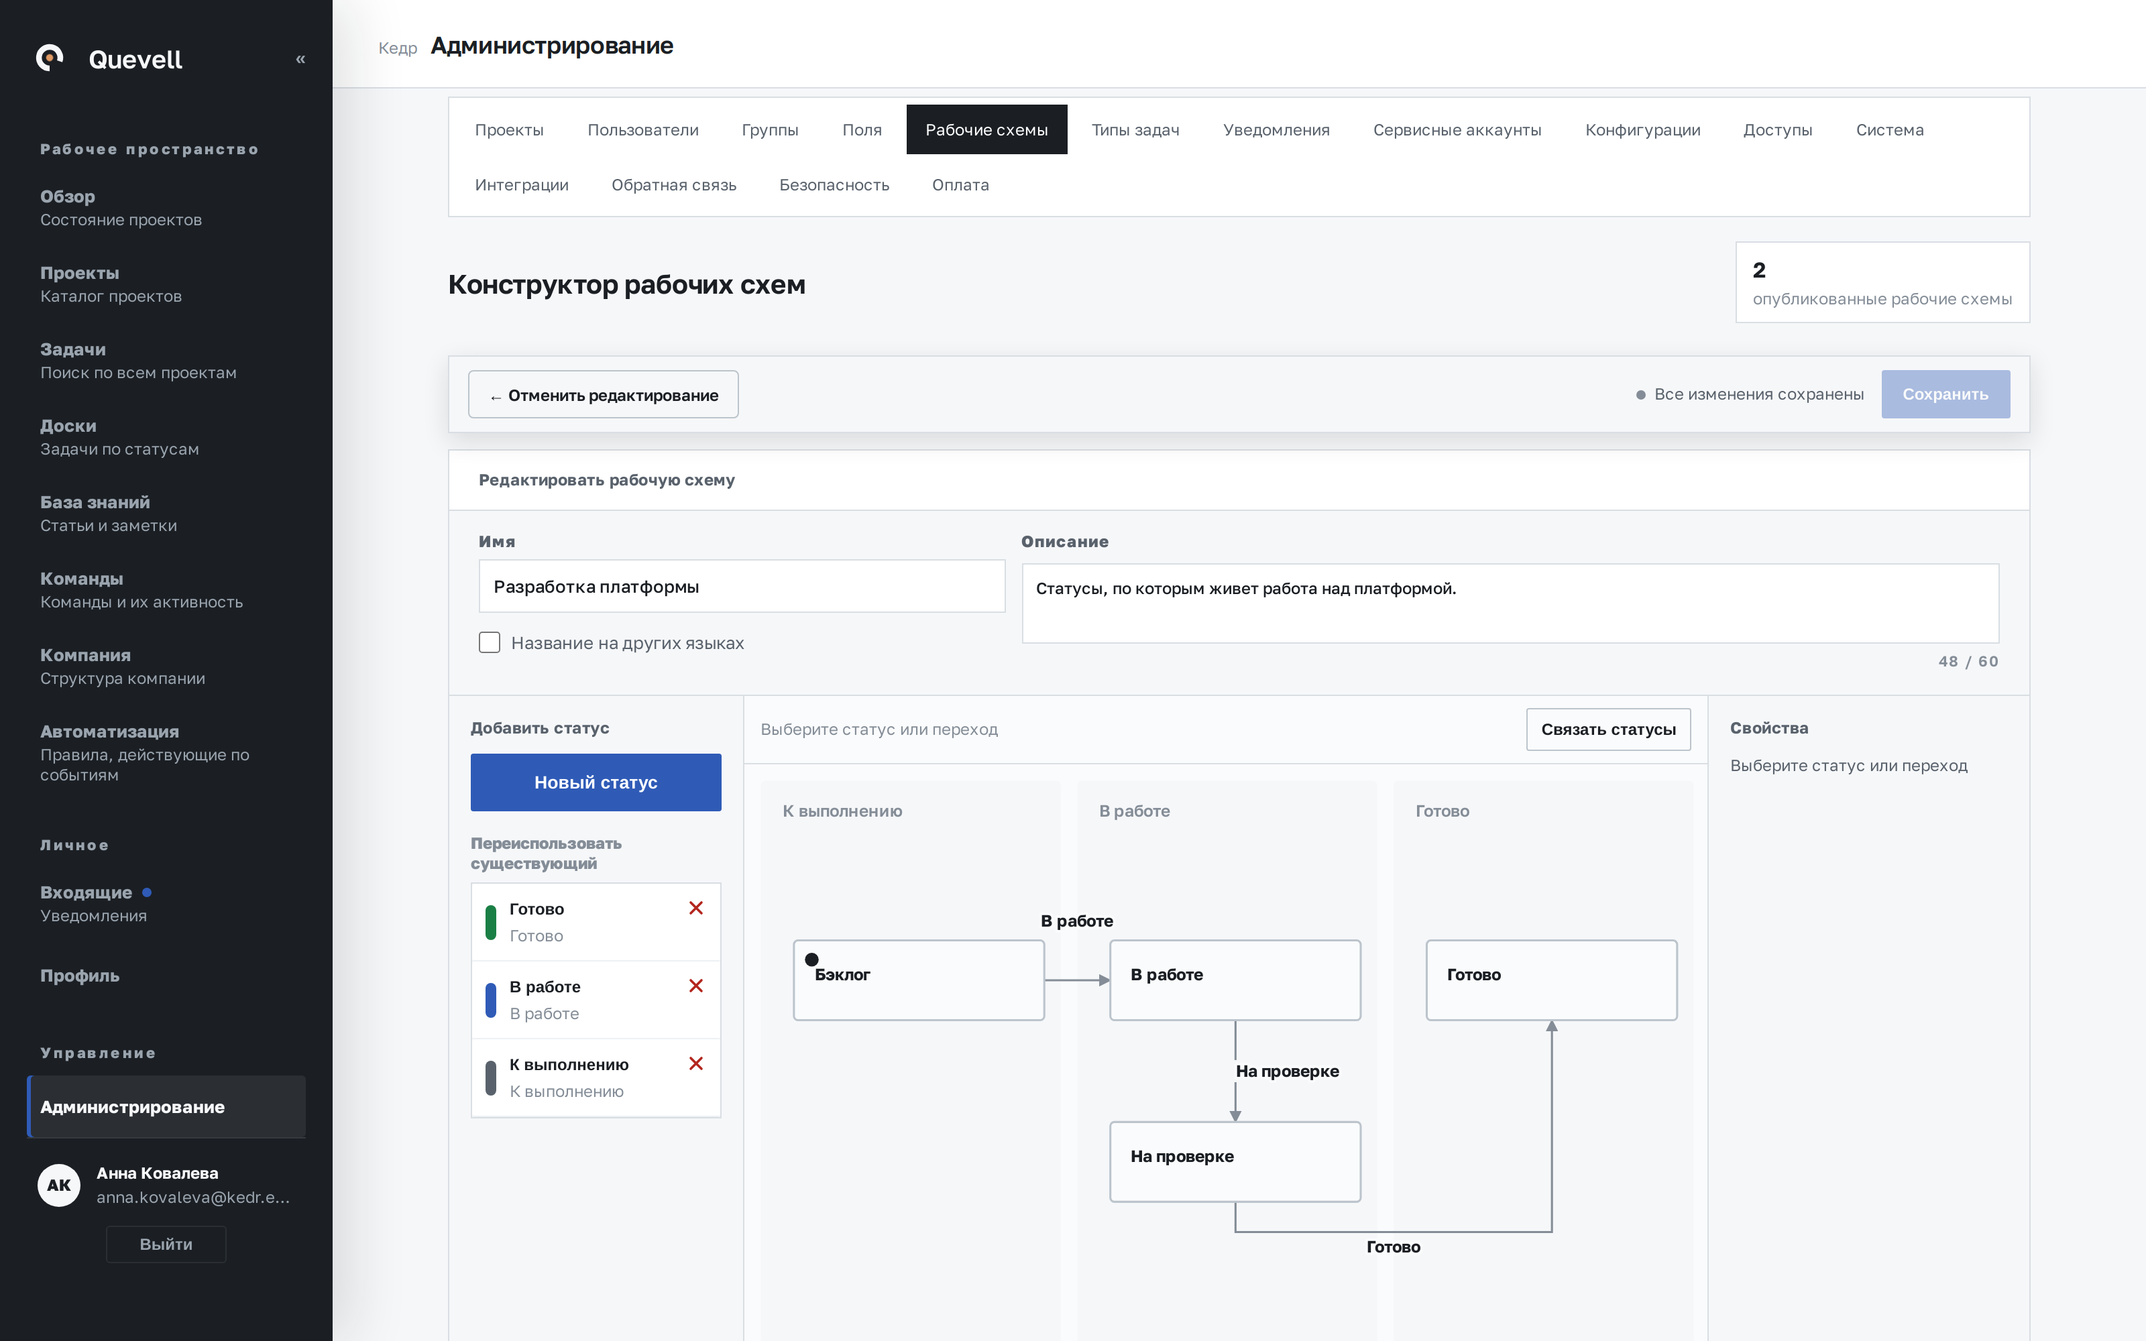Open Обзор in the sidebar
Viewport: 2146px width, 1341px height.
(166, 208)
